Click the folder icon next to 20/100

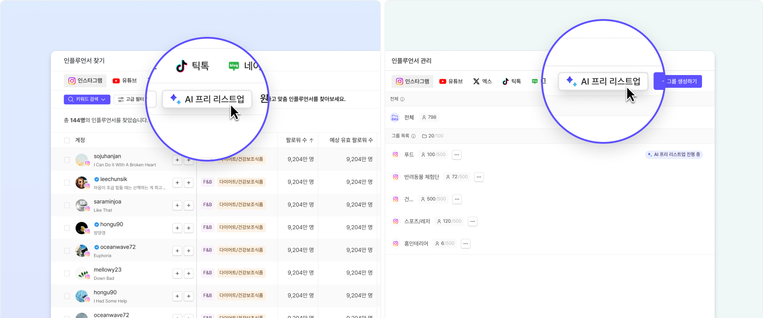pyautogui.click(x=424, y=136)
